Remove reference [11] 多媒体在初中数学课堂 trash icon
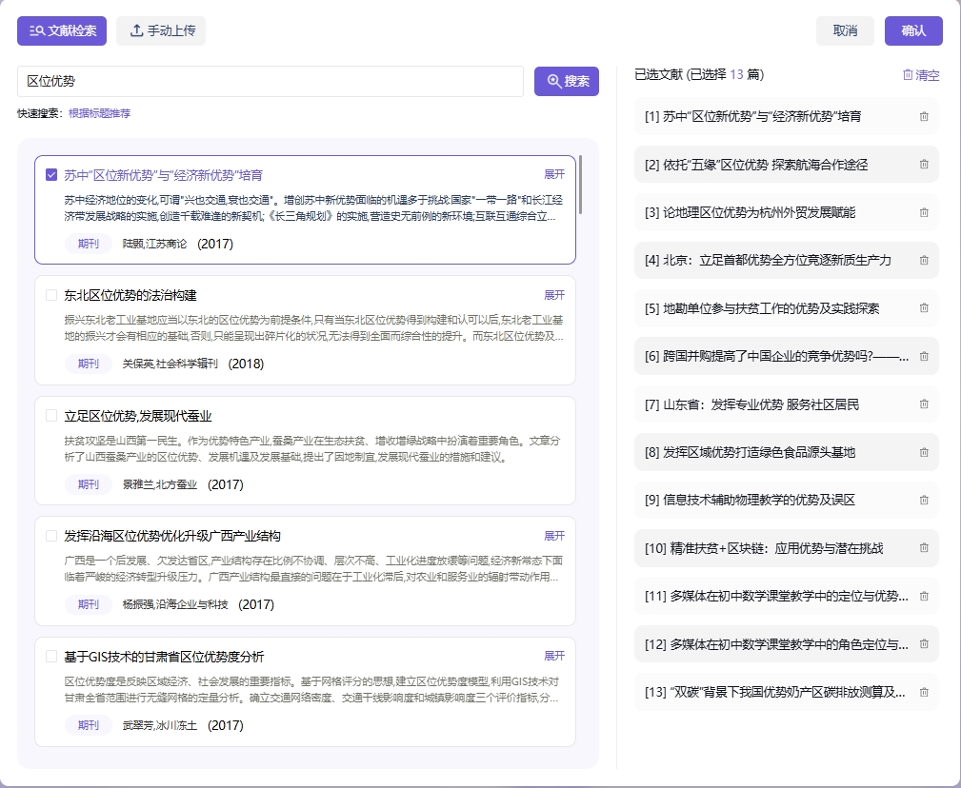The width and height of the screenshot is (961, 788). point(924,597)
